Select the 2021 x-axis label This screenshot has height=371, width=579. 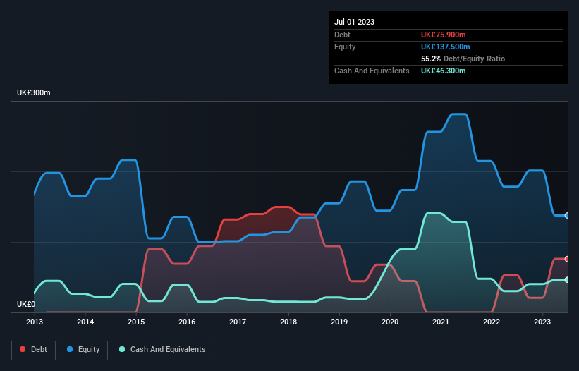(441, 322)
